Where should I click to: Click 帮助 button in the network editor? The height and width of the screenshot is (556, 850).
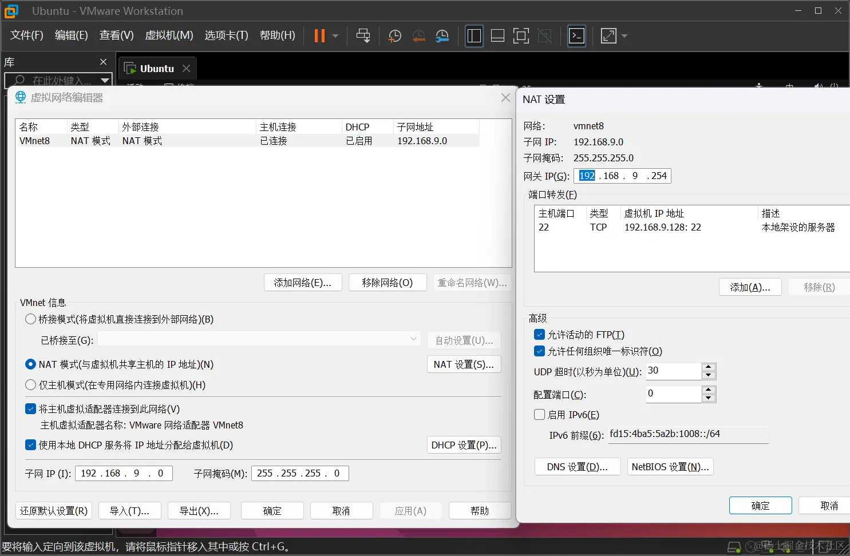(480, 511)
